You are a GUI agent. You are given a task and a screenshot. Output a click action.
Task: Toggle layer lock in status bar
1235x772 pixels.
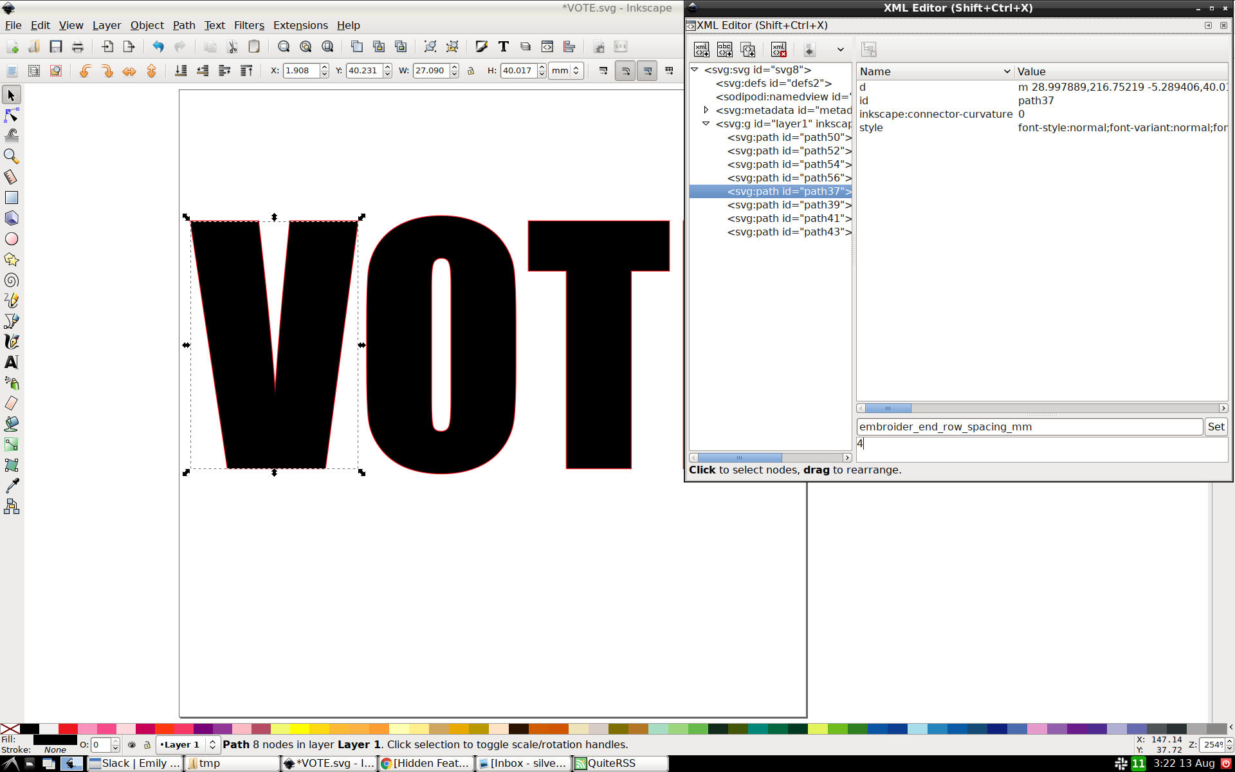coord(147,744)
